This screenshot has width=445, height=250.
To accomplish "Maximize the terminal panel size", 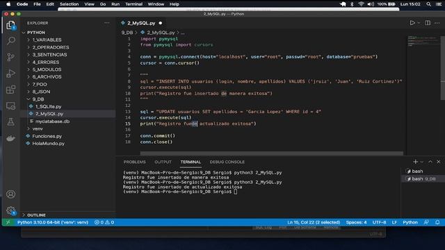I will point(430,162).
